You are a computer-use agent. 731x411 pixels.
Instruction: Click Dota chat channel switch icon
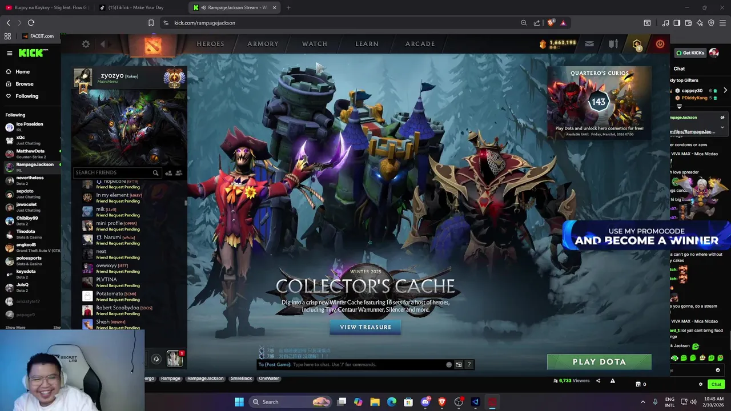click(459, 364)
